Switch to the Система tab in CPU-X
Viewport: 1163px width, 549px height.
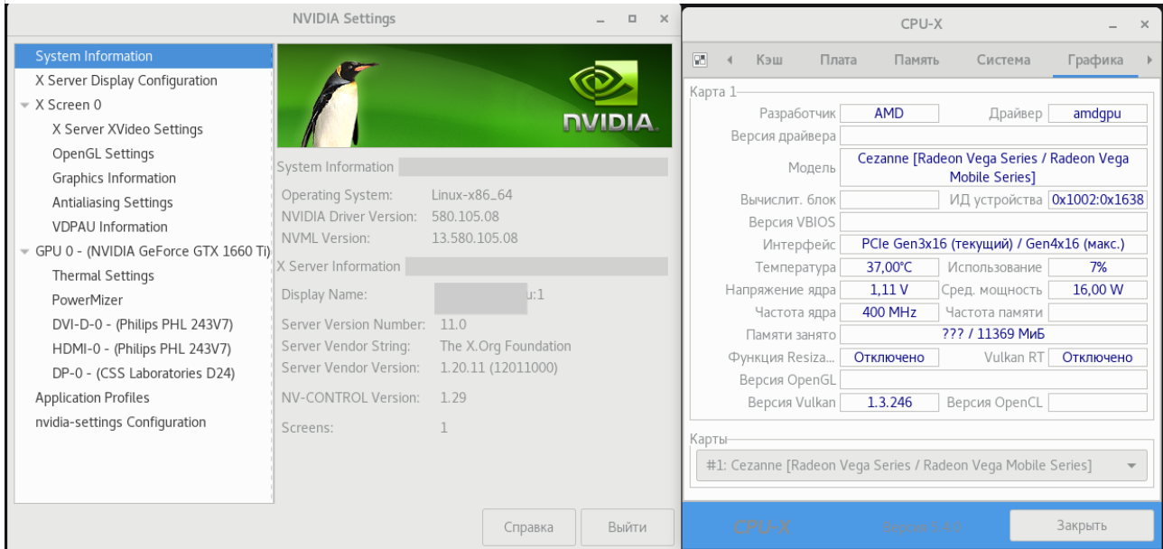click(1003, 60)
